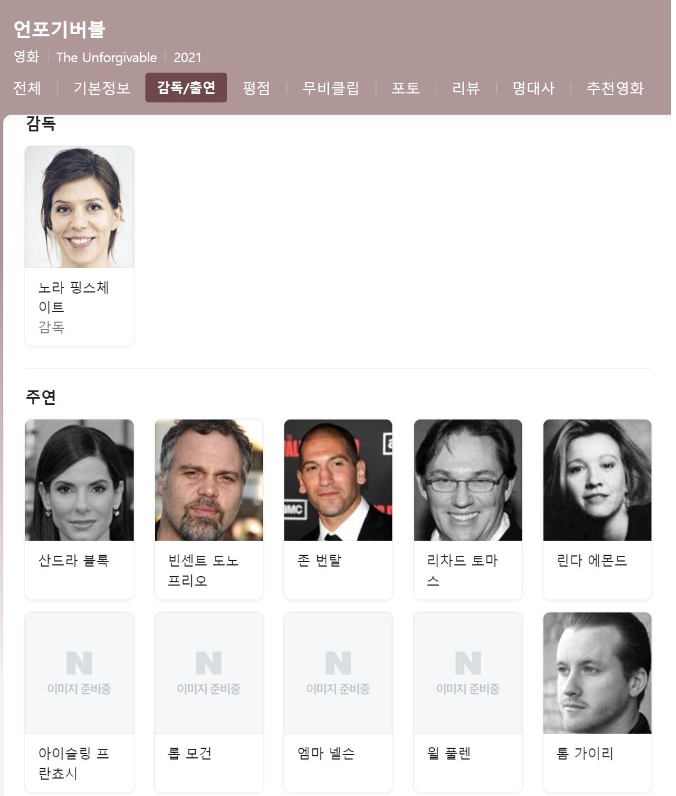Click placeholder image for 아이슬링 프란쵸시
The image size is (676, 796).
pyautogui.click(x=79, y=673)
